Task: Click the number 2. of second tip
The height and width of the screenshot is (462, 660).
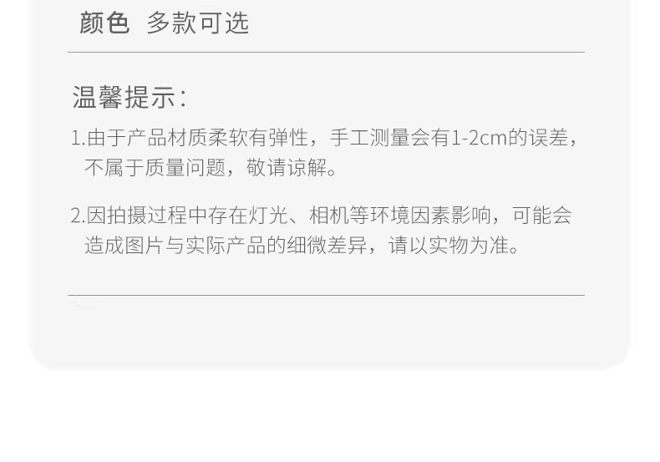Action: (x=79, y=215)
